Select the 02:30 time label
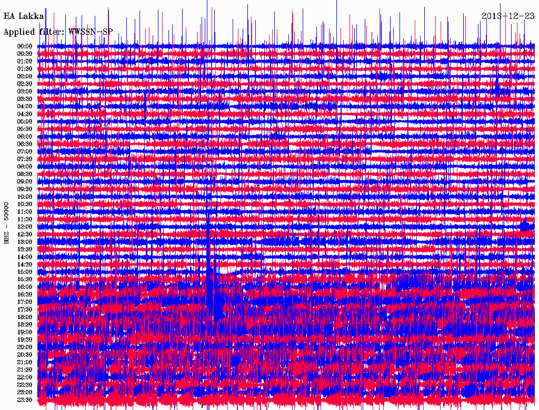This screenshot has height=410, width=539. pyautogui.click(x=25, y=84)
